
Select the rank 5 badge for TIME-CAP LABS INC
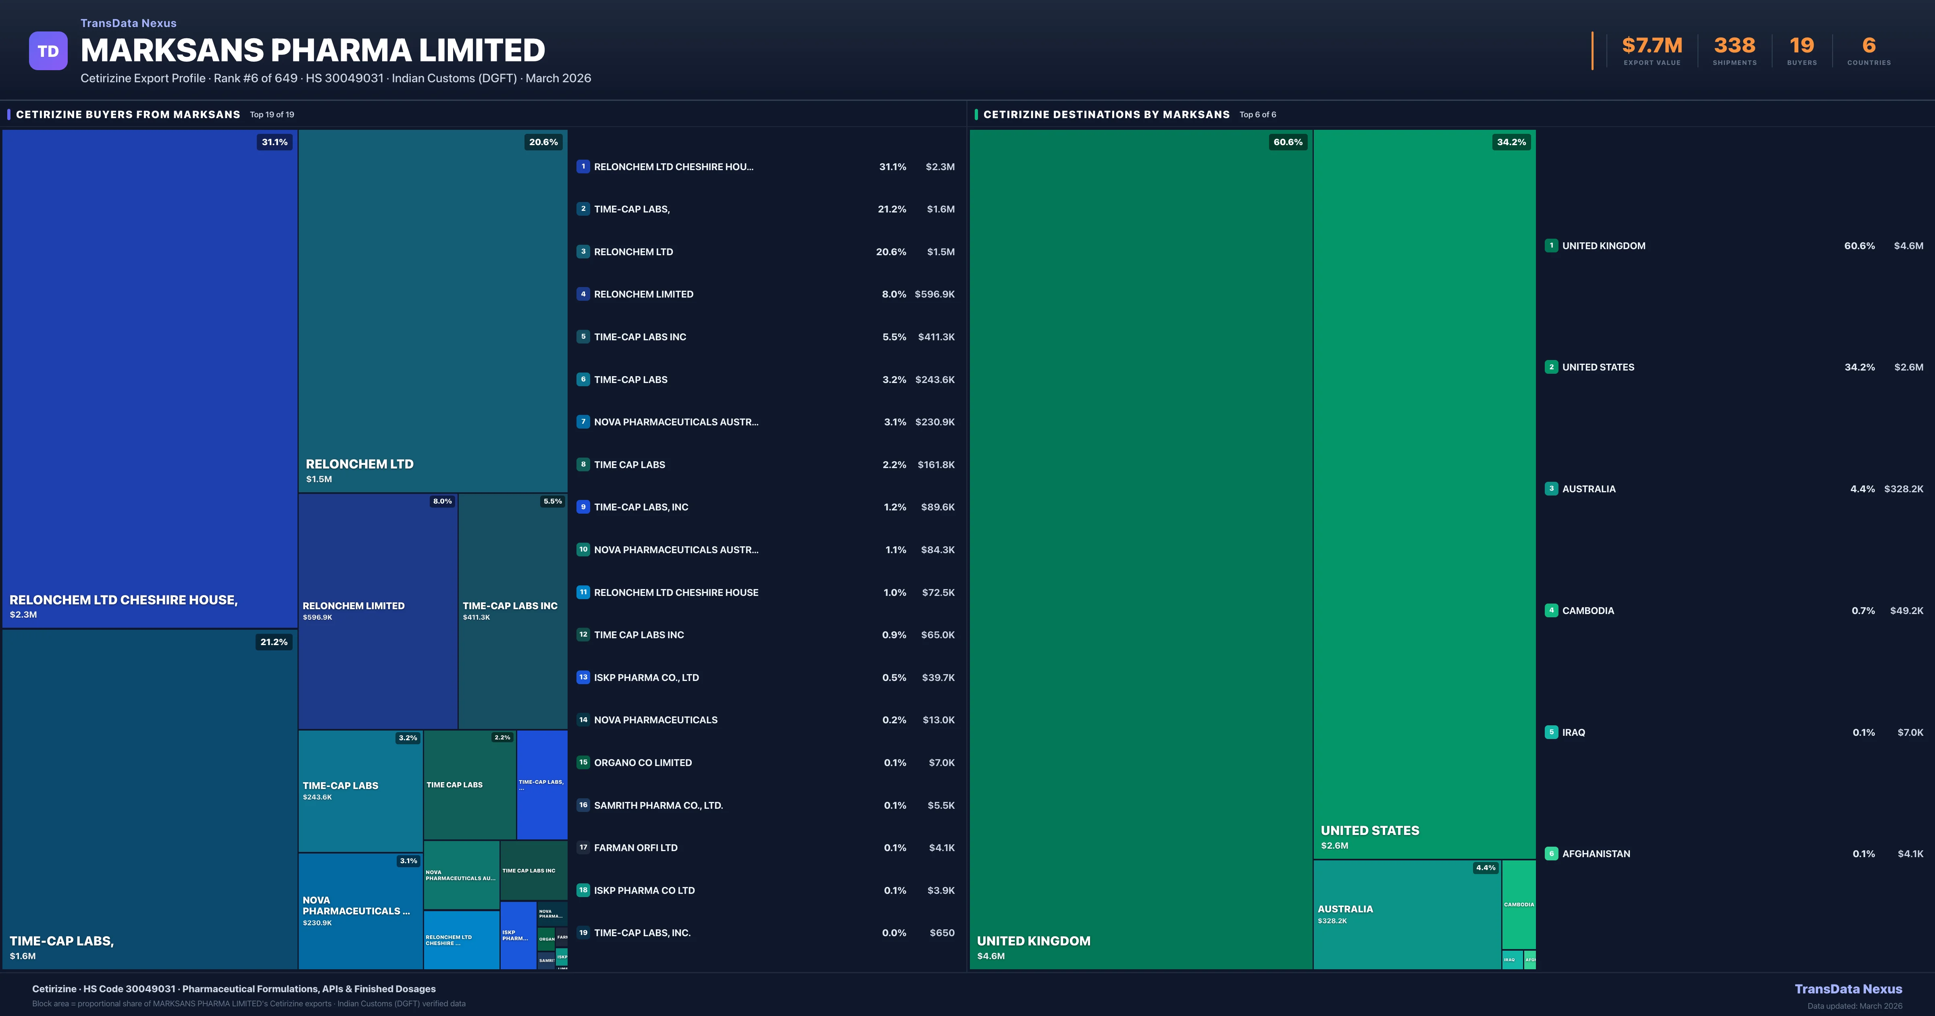(584, 337)
